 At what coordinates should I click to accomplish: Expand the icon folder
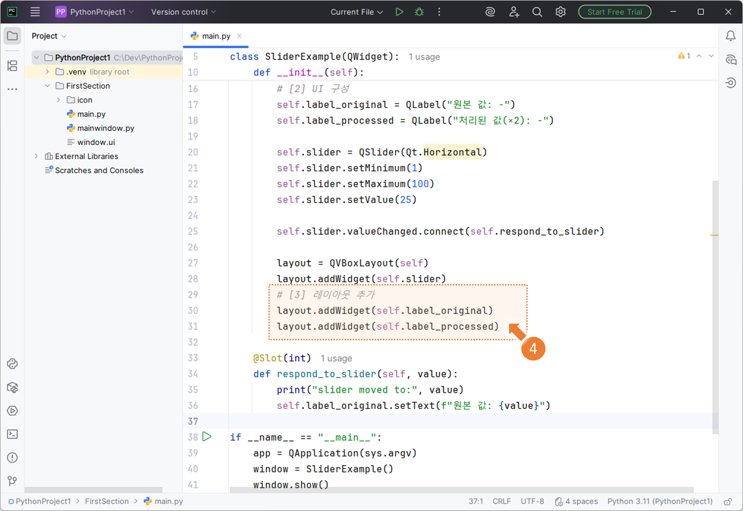59,100
